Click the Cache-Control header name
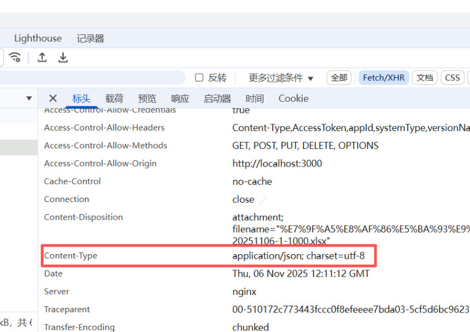 [72, 181]
